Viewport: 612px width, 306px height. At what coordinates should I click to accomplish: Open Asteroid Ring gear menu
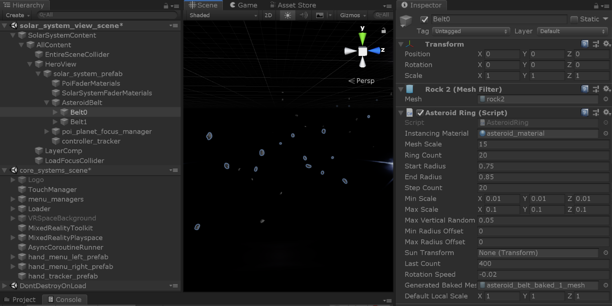(x=606, y=112)
